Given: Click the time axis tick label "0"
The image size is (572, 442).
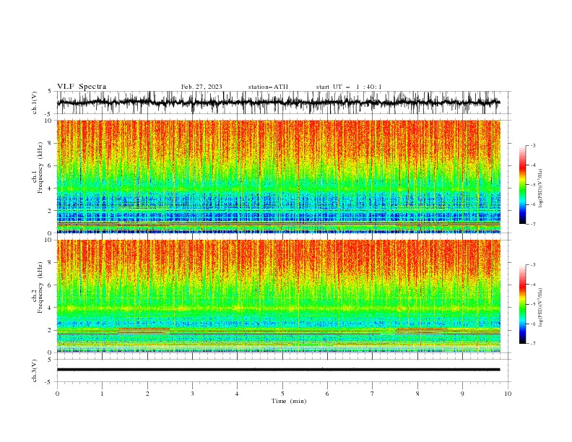Looking at the screenshot, I should coord(57,394).
